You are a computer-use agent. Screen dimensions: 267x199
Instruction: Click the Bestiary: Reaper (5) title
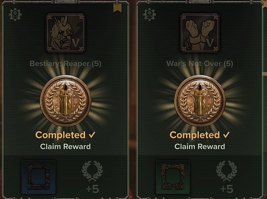(x=65, y=64)
